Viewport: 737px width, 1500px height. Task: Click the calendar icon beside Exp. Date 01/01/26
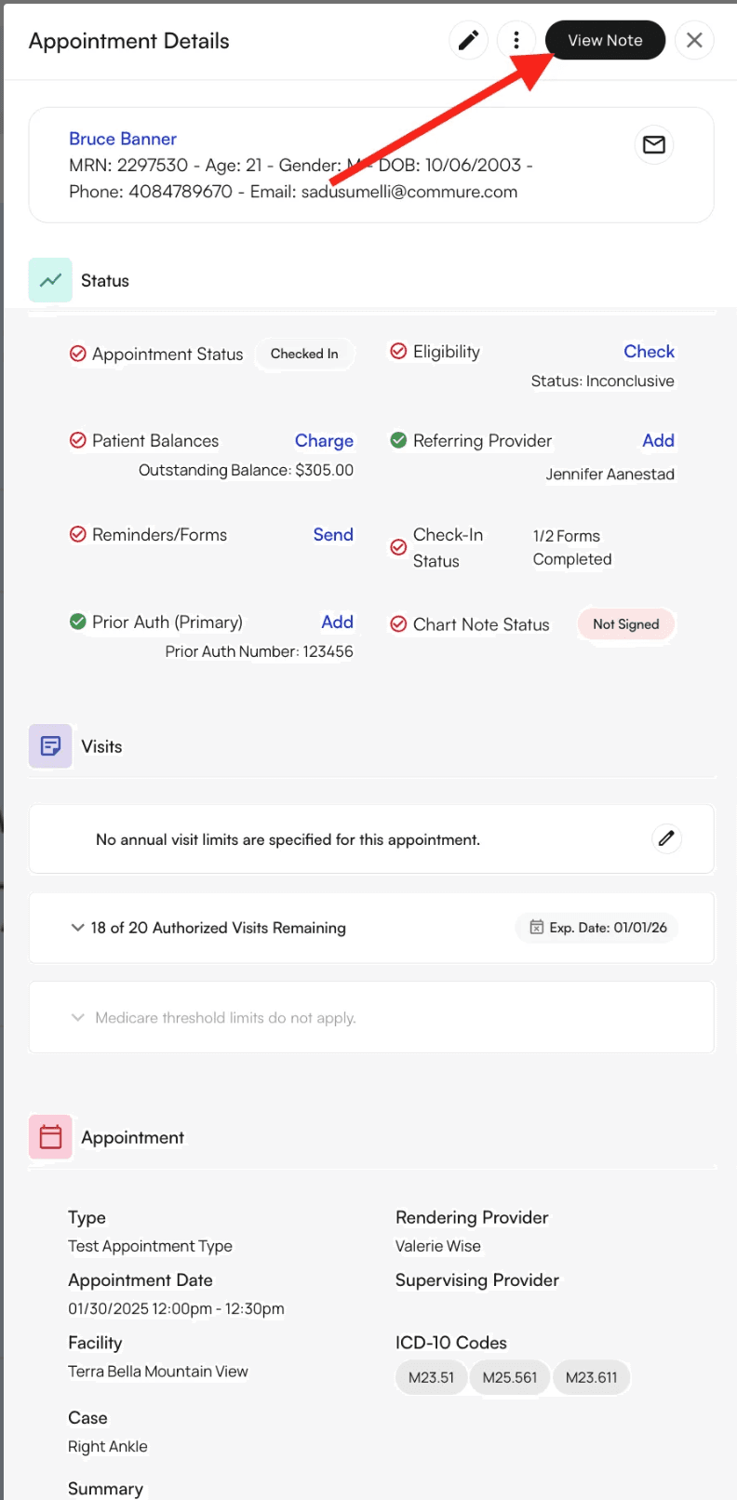(x=536, y=927)
